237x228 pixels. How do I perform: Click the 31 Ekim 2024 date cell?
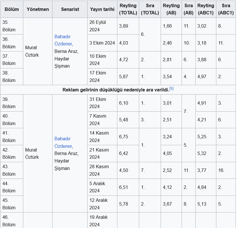102,103
